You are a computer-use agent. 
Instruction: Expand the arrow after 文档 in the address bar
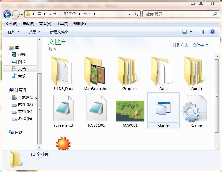pyautogui.click(x=60, y=14)
